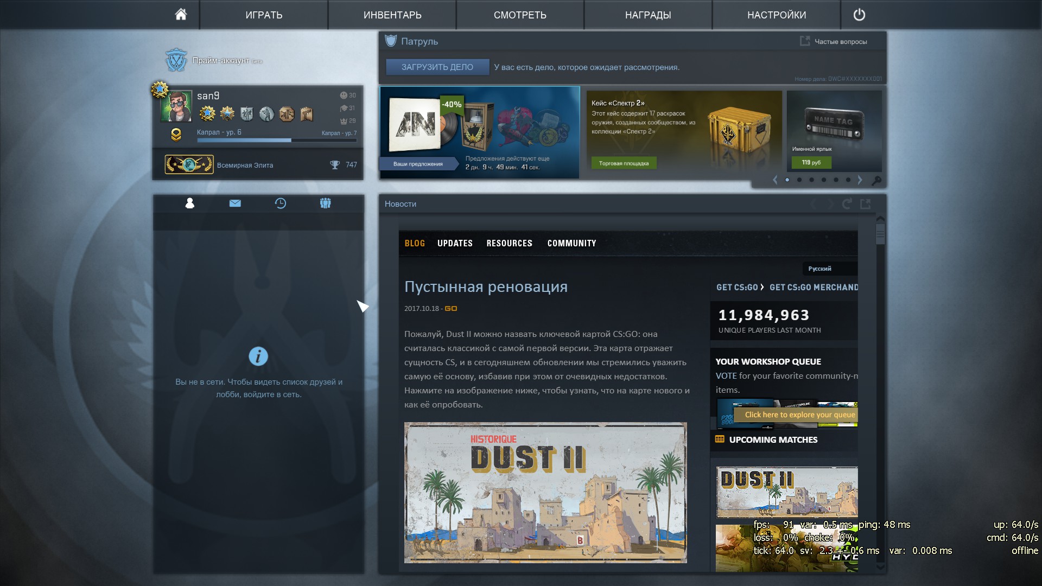Image resolution: width=1042 pixels, height=586 pixels.
Task: Open the Русский language dropdown
Action: point(830,269)
